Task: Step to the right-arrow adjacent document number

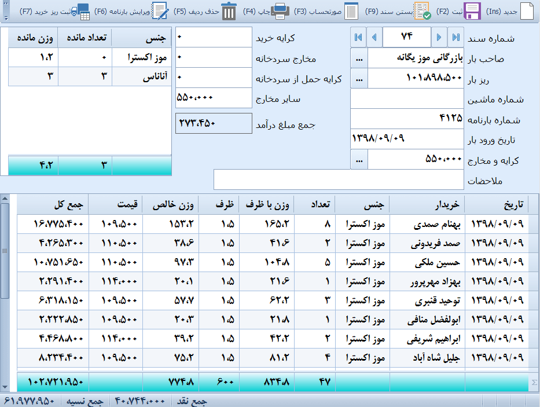Action: [x=439, y=38]
